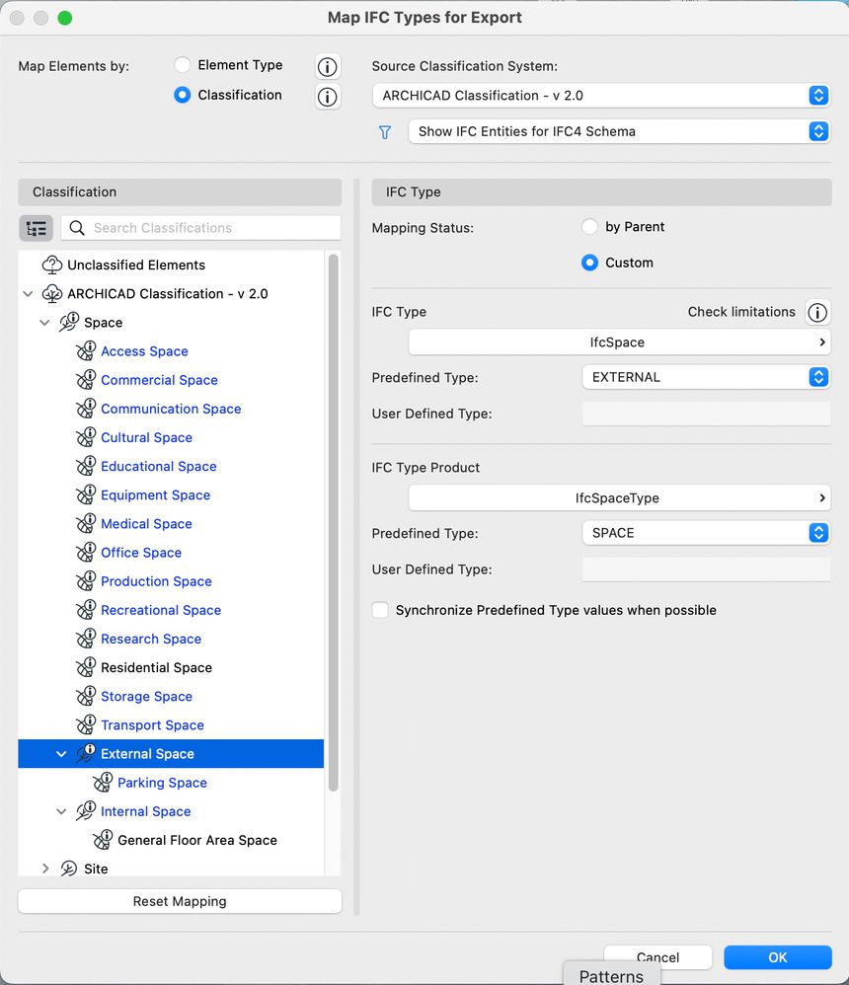Click info icon beside Element Type option
The width and height of the screenshot is (849, 985).
pos(328,66)
